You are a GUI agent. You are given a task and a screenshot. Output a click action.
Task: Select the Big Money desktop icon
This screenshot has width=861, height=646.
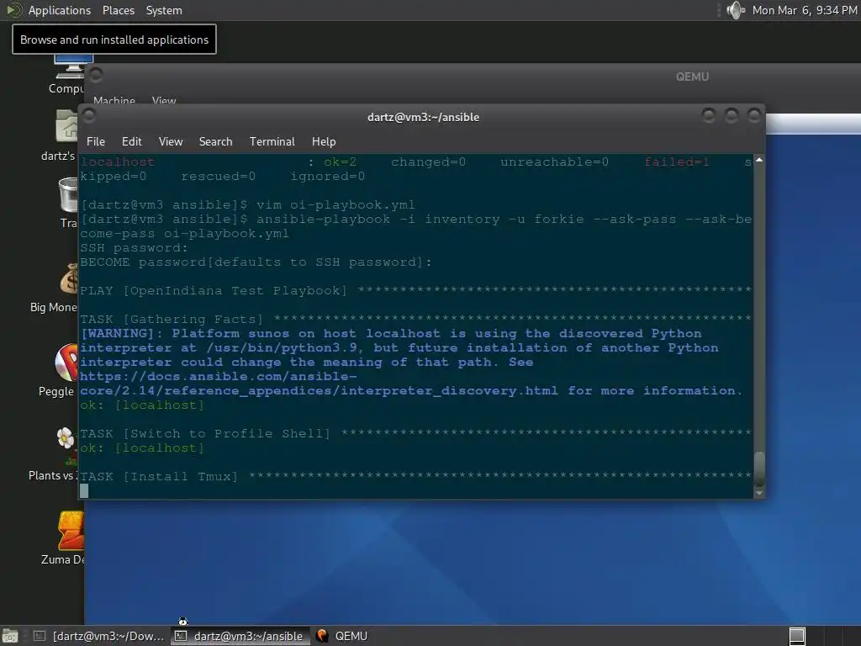(x=55, y=288)
